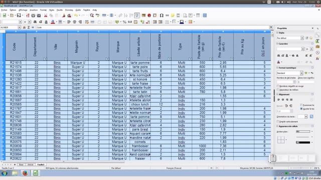Select cell 'paris brest' in Libellé article
This screenshot has width=321, height=180.
click(140, 129)
